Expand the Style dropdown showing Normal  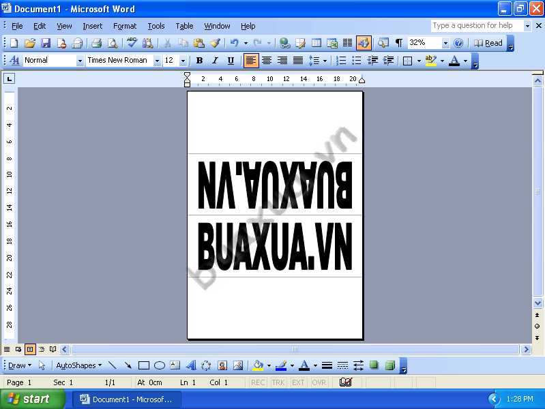[x=80, y=61]
